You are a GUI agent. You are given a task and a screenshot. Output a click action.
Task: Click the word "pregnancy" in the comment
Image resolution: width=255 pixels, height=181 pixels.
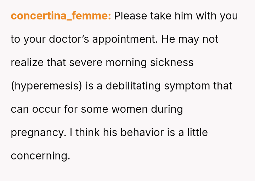[35, 133]
